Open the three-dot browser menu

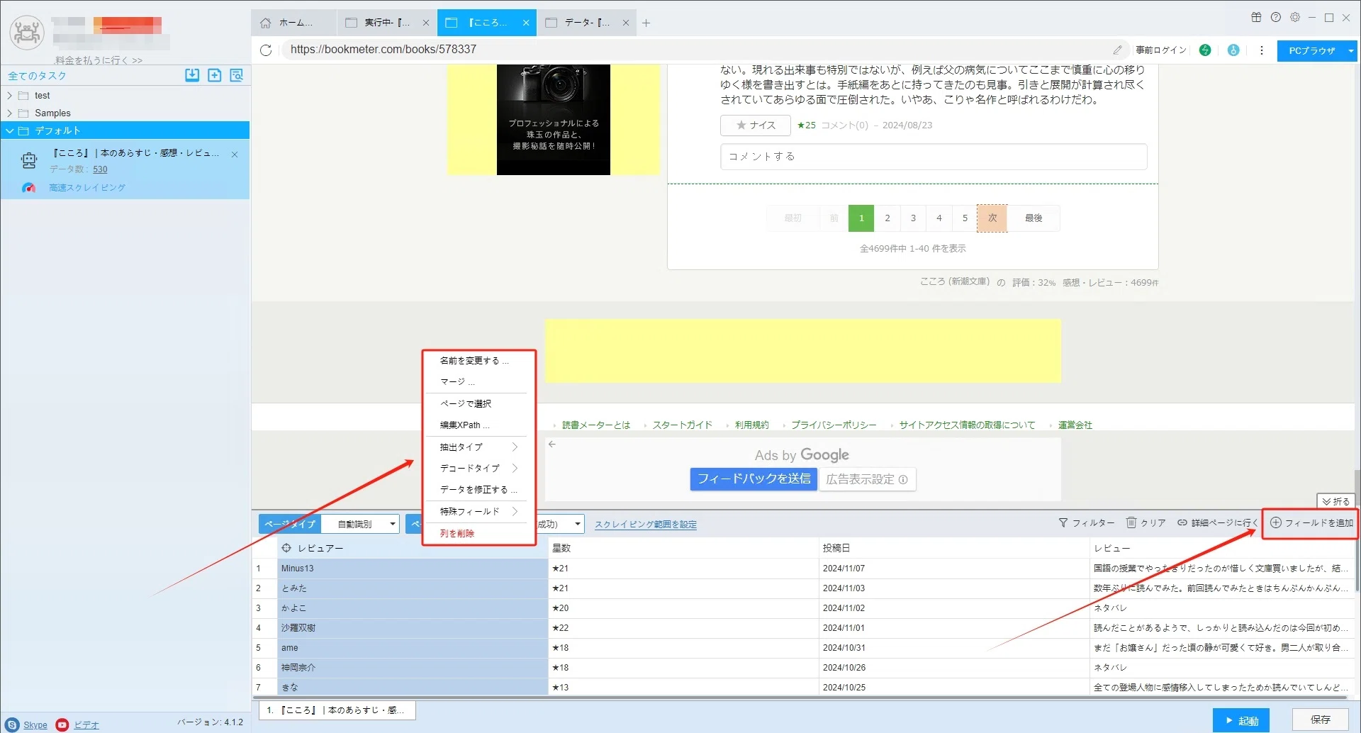pos(1261,50)
